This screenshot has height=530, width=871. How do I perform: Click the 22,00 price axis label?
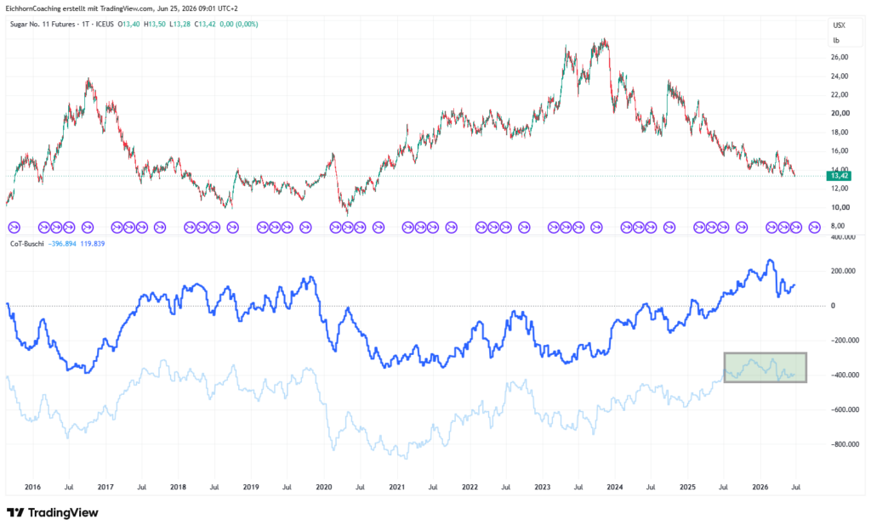840,95
